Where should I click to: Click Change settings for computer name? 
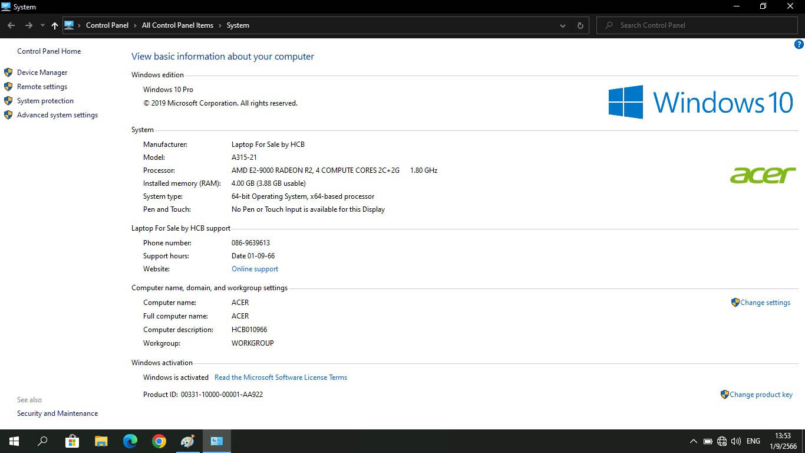coord(766,303)
